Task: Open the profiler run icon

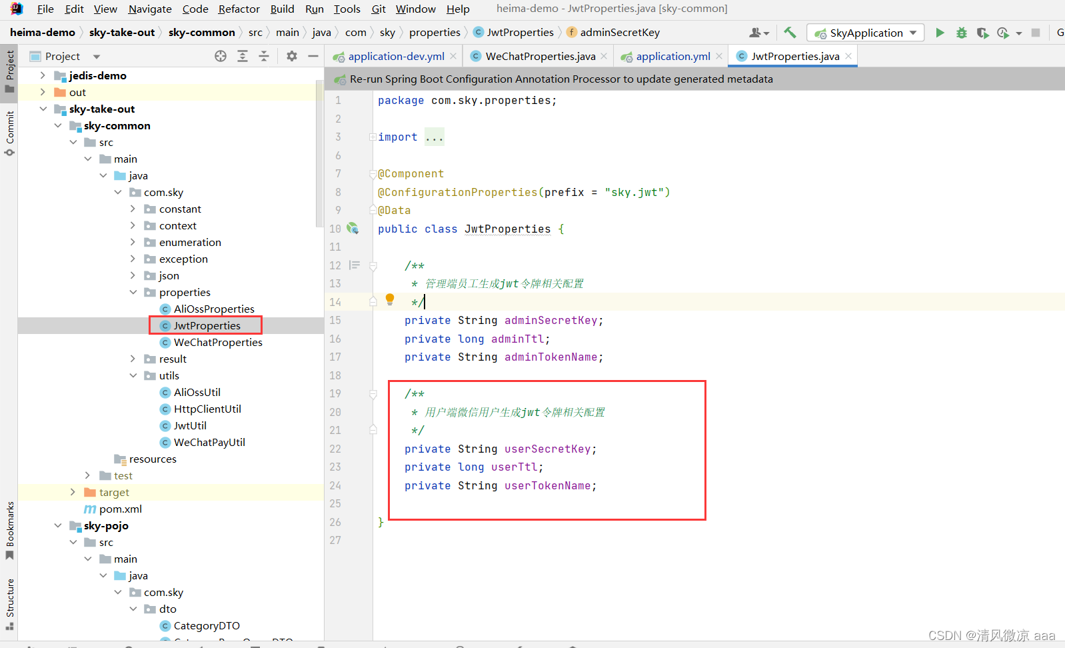Action: tap(1003, 33)
